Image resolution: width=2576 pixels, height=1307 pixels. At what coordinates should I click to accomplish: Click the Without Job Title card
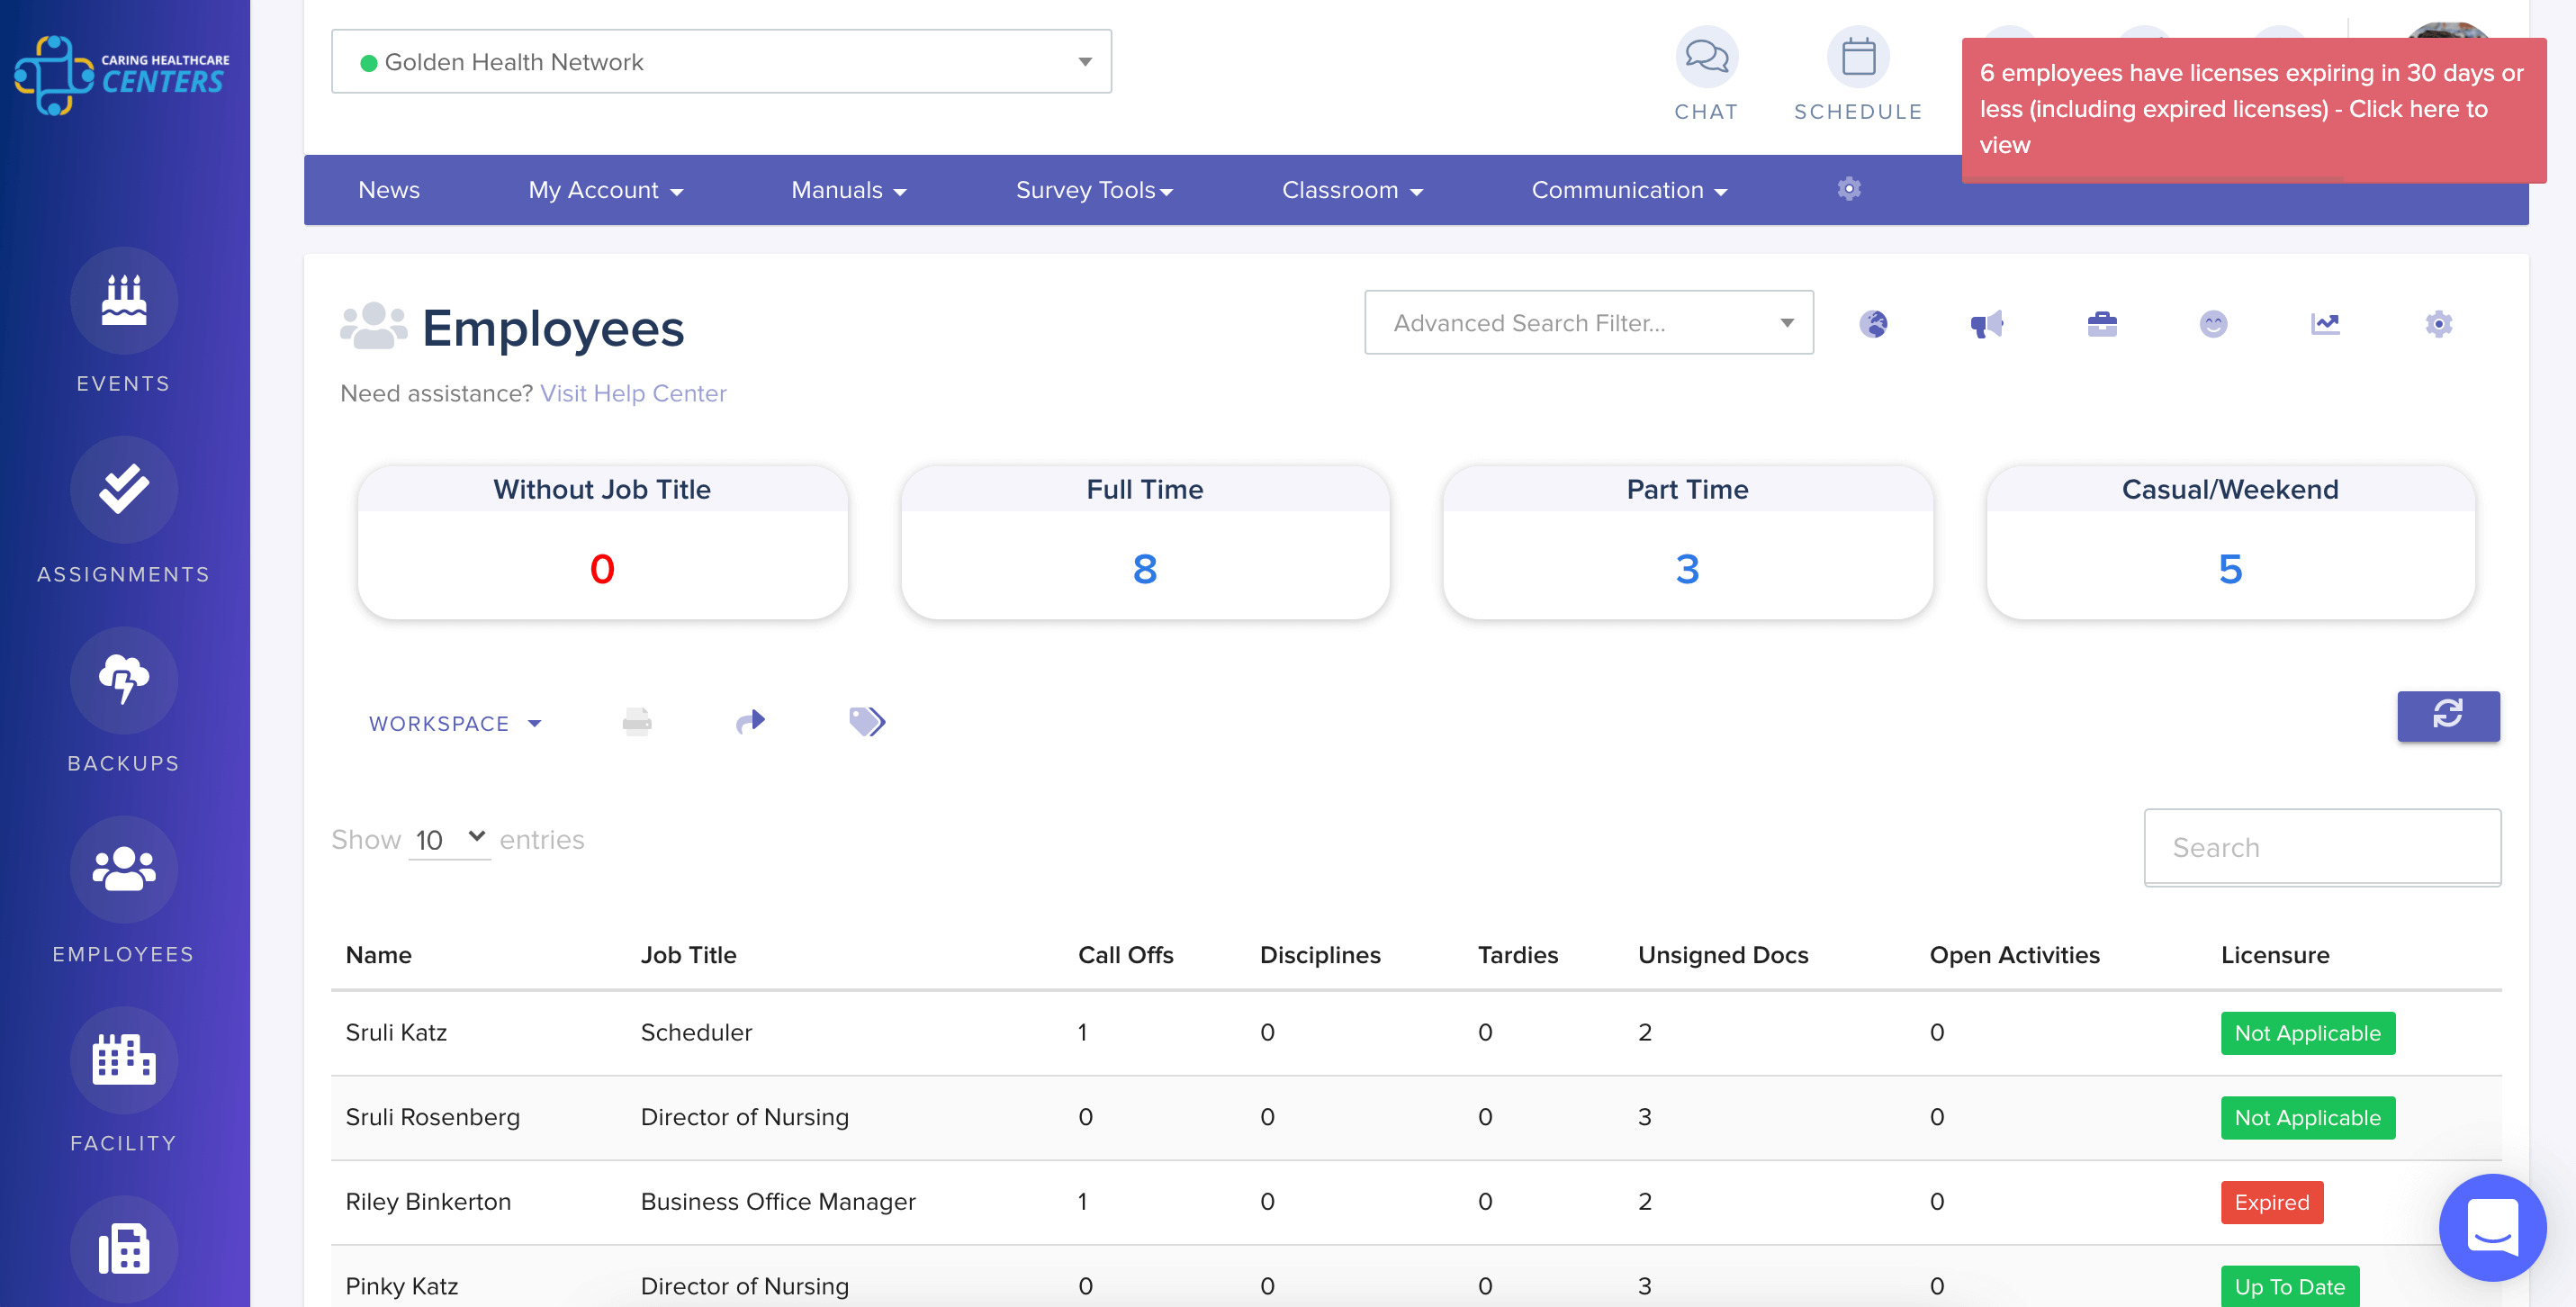click(602, 542)
